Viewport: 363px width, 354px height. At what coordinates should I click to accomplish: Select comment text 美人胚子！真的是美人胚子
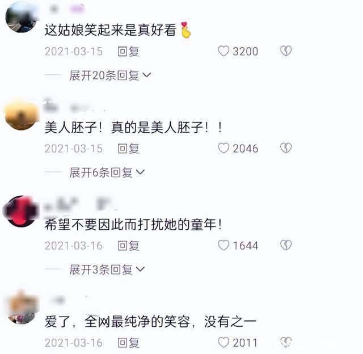[133, 127]
